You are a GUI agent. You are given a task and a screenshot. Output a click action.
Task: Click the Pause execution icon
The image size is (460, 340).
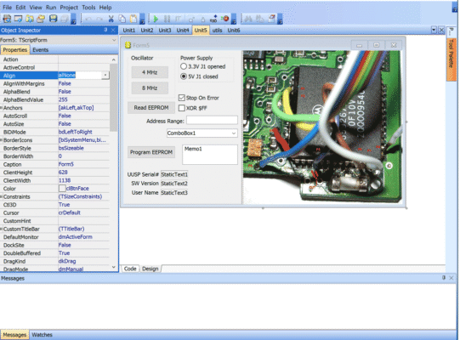167,19
